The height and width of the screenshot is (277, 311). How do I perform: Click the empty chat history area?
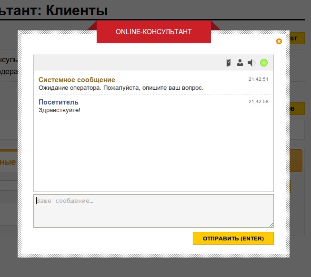[153, 152]
